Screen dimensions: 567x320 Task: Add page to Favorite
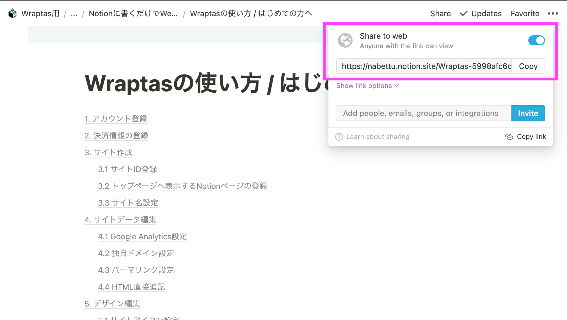pos(525,13)
